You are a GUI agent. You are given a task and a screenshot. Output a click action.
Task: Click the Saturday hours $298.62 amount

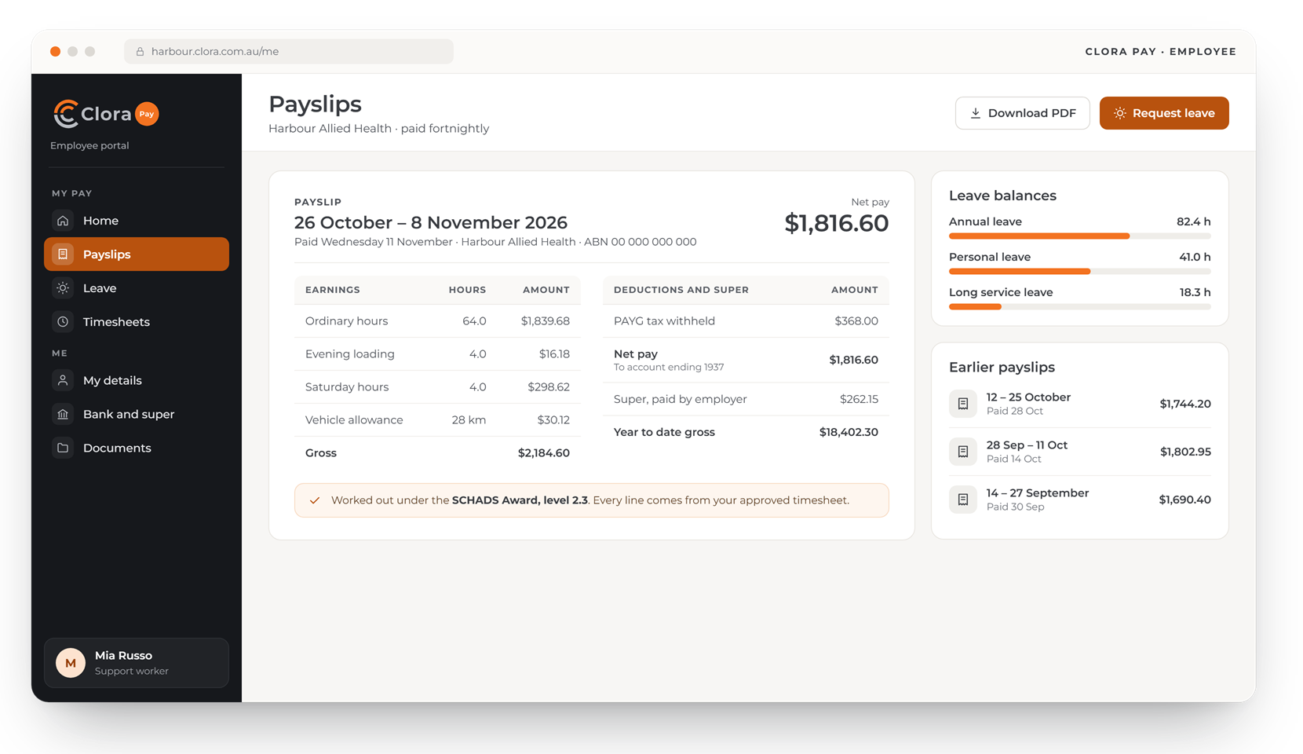(549, 387)
